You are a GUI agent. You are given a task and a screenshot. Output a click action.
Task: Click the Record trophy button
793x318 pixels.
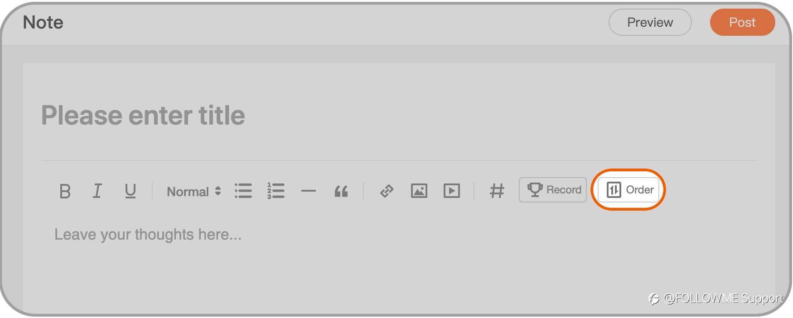pos(553,190)
